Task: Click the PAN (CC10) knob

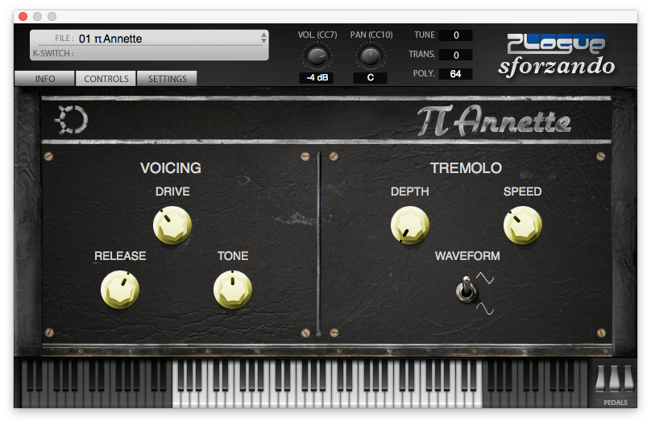Action: [x=371, y=57]
